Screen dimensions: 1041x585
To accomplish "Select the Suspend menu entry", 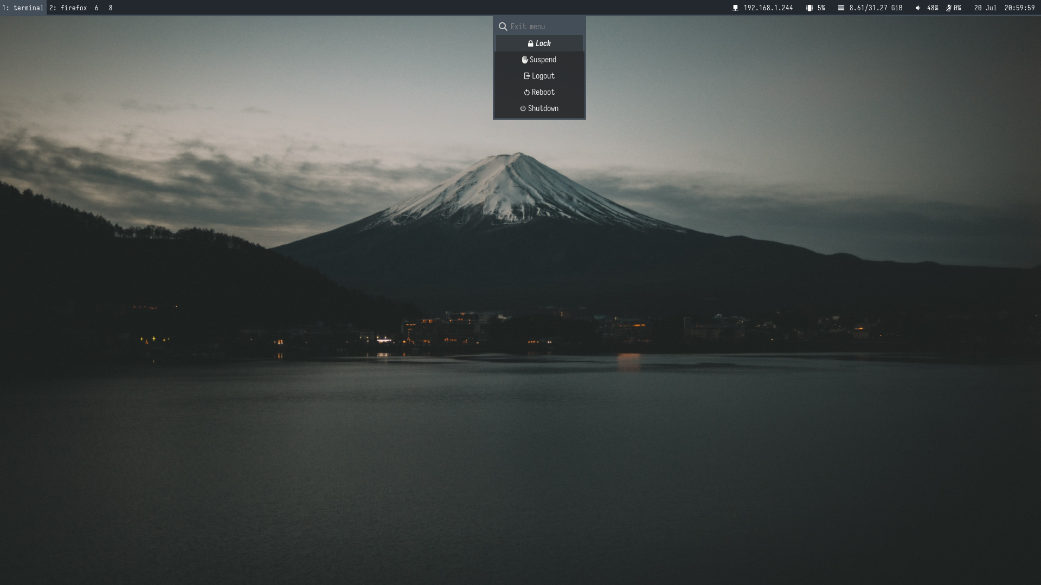I will (x=543, y=60).
